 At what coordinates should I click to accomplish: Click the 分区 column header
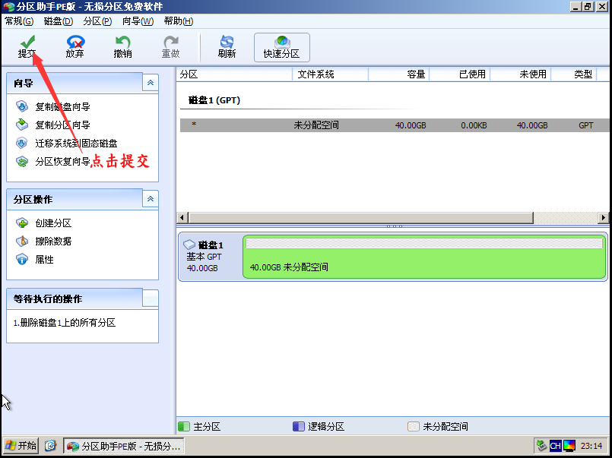234,74
